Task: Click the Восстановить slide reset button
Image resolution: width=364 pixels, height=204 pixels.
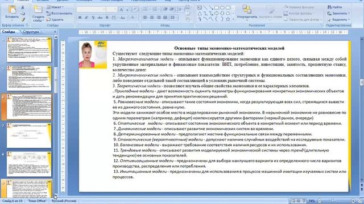Action: pyautogui.click(x=59, y=14)
